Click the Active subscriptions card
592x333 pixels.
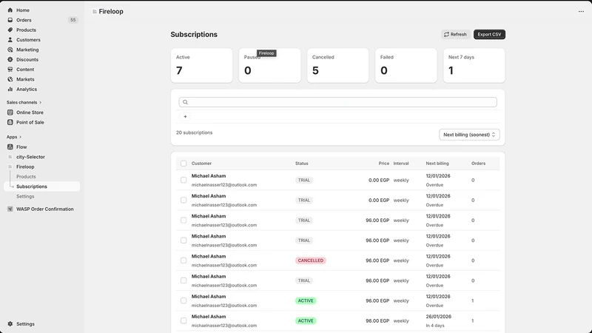tap(201, 65)
